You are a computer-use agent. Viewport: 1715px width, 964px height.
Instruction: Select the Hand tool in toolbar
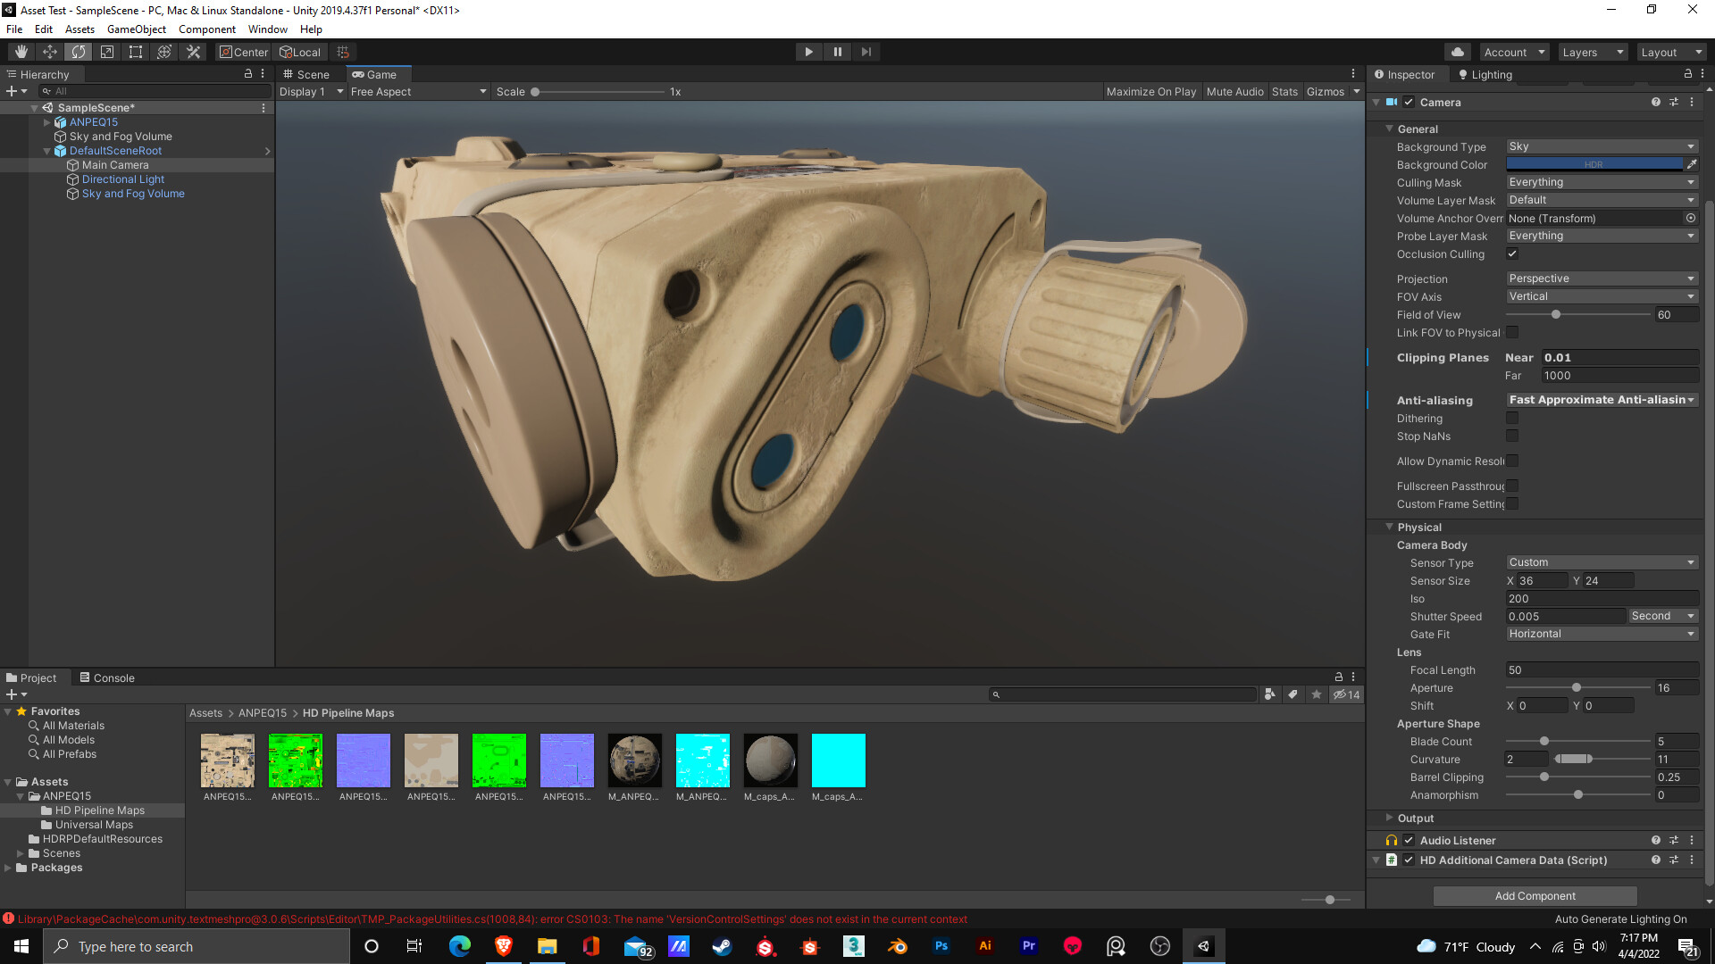pyautogui.click(x=21, y=52)
